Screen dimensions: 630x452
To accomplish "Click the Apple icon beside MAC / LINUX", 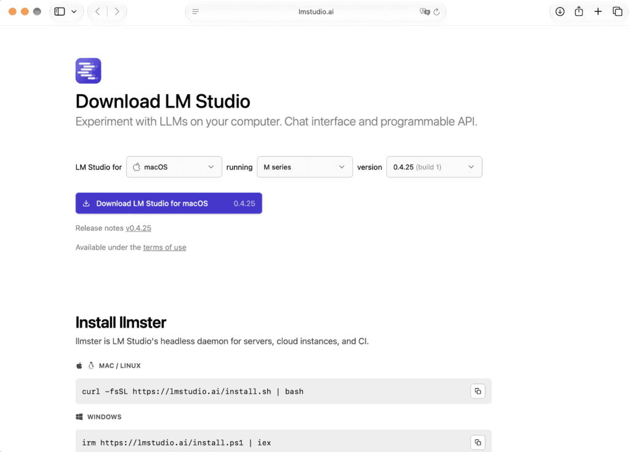I will coord(79,366).
